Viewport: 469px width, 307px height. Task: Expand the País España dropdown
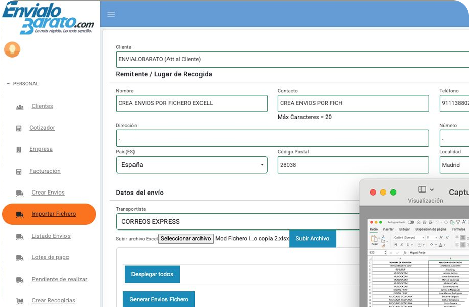[x=192, y=165]
